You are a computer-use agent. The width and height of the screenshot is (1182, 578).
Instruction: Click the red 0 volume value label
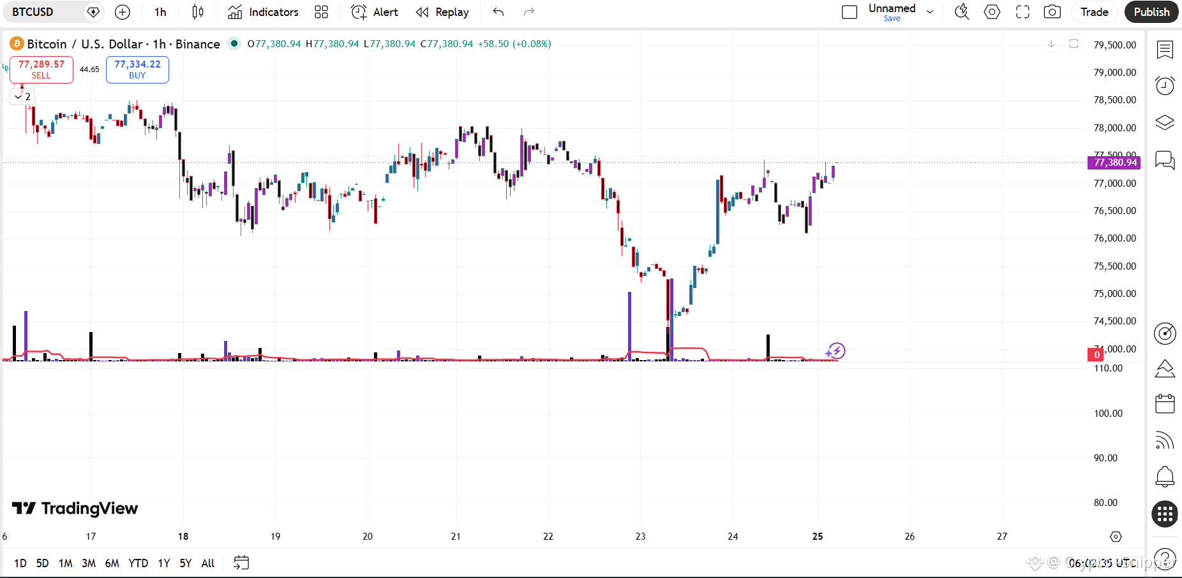(1096, 355)
